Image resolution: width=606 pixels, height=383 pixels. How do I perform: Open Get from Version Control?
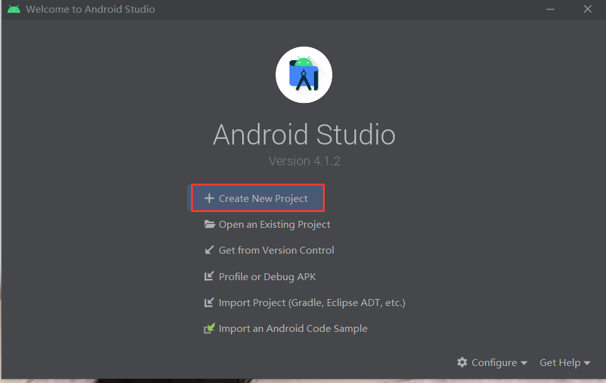coord(276,250)
